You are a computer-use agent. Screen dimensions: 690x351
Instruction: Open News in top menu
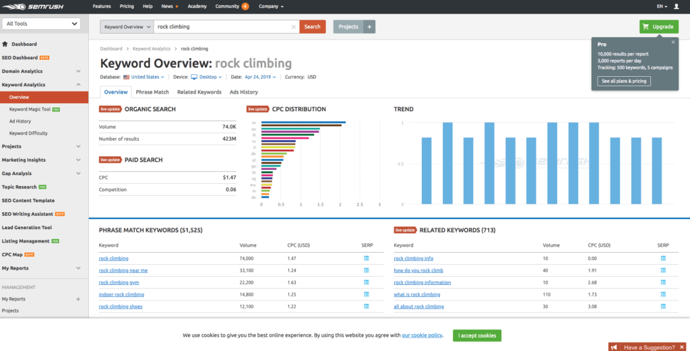tap(167, 7)
